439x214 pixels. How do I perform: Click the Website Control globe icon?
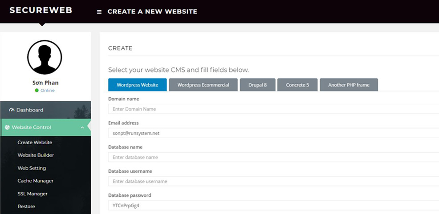pos(7,127)
